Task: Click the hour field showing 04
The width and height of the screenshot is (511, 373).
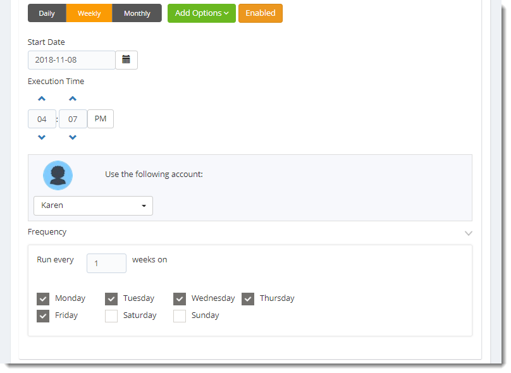Action: [42, 119]
